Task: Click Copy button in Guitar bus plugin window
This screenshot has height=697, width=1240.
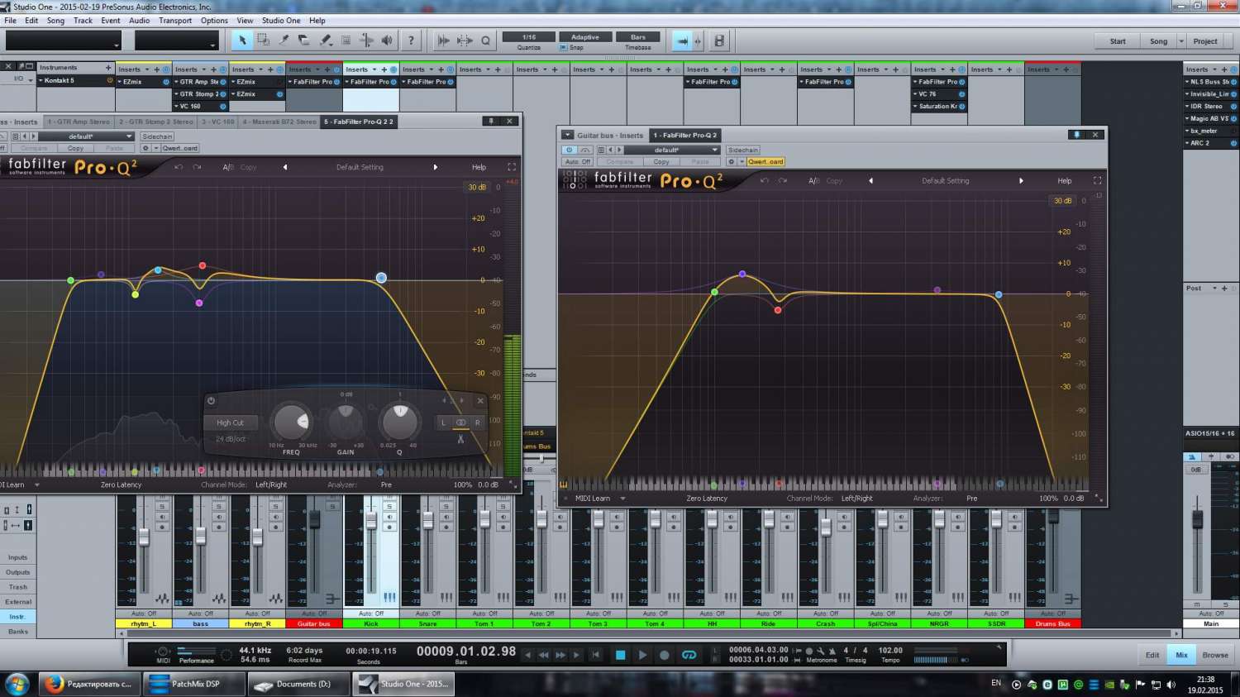Action: 661,162
